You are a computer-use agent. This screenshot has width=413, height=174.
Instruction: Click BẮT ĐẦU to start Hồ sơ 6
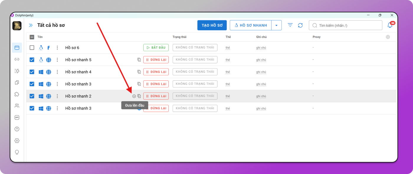156,48
